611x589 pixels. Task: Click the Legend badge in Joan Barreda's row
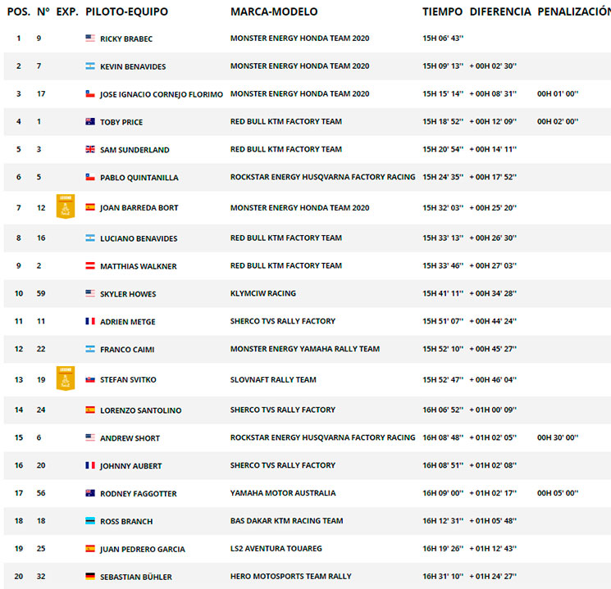(66, 206)
